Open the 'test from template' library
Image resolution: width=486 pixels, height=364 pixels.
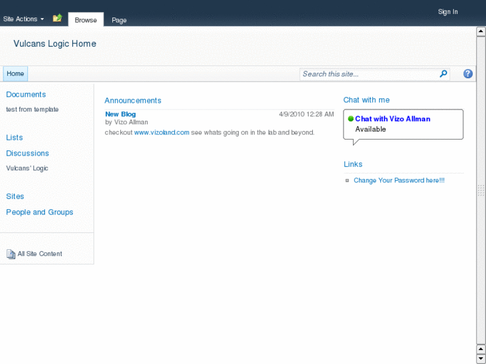tap(33, 110)
